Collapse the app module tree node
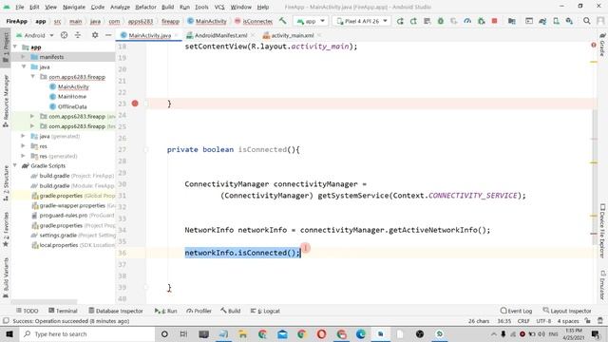The height and width of the screenshot is (342, 608). [15, 47]
